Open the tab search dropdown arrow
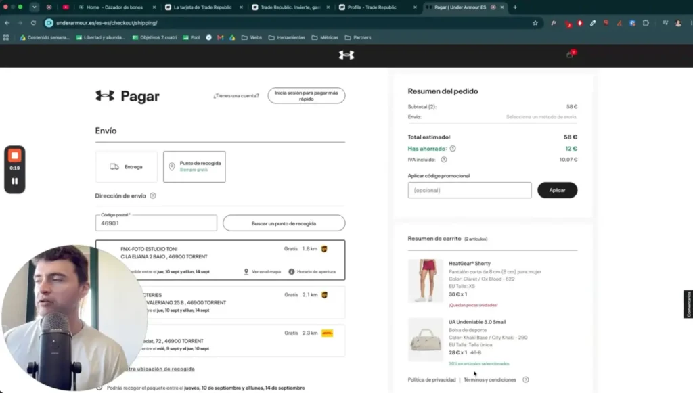 34,7
